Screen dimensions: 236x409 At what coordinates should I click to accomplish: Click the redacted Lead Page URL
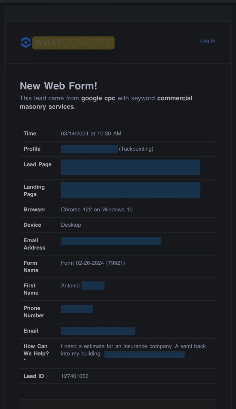pos(130,167)
